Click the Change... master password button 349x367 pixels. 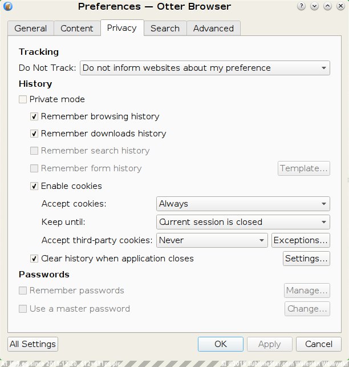coord(307,309)
